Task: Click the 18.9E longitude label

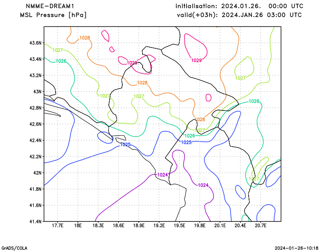Action: [x=139, y=225]
